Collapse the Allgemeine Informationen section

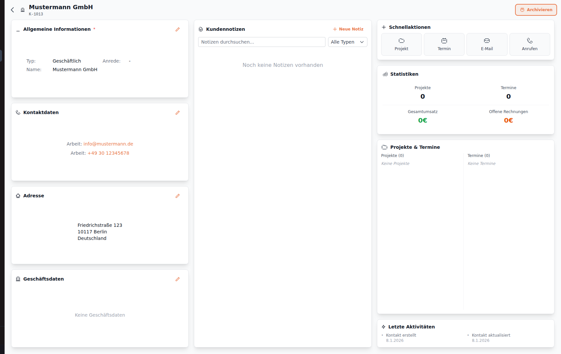18,29
